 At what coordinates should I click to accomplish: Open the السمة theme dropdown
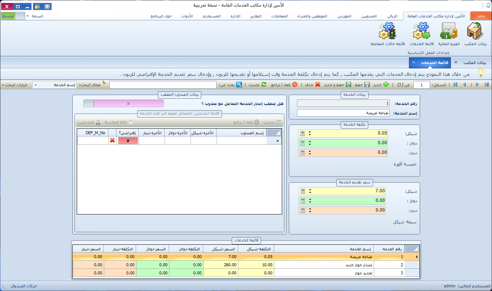[35, 16]
